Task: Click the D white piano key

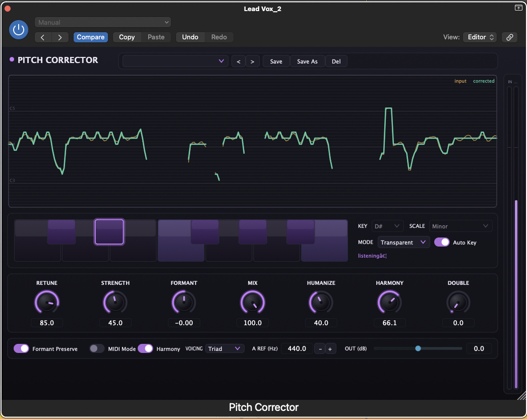Action: pyautogui.click(x=85, y=253)
